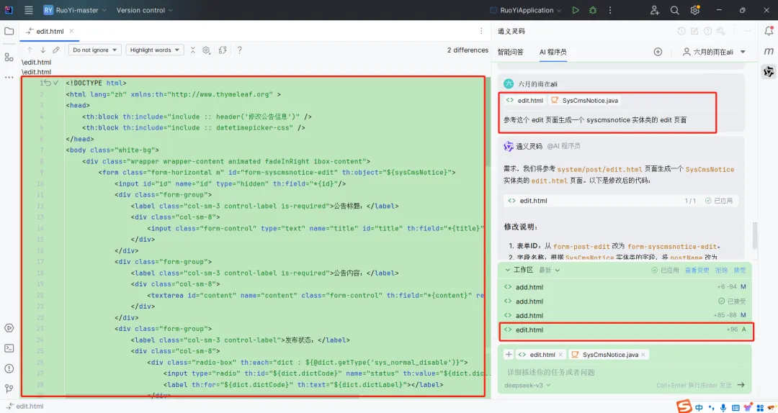
Task: Debug RuoYiApplication with the bug icon
Action: click(x=593, y=10)
